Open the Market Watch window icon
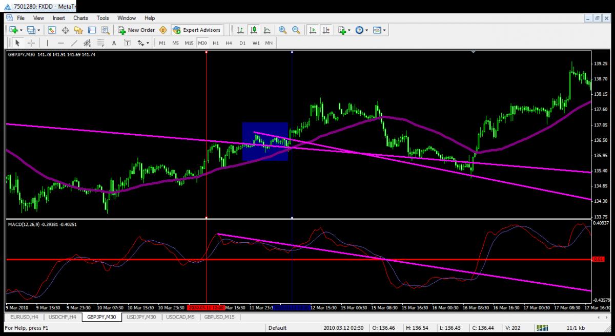 click(52, 30)
